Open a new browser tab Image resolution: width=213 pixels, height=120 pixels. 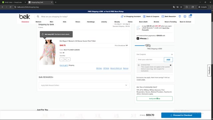(x=56, y=2)
